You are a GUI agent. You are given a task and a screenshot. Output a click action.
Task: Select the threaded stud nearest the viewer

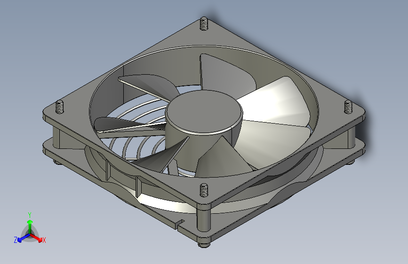[x=204, y=190]
